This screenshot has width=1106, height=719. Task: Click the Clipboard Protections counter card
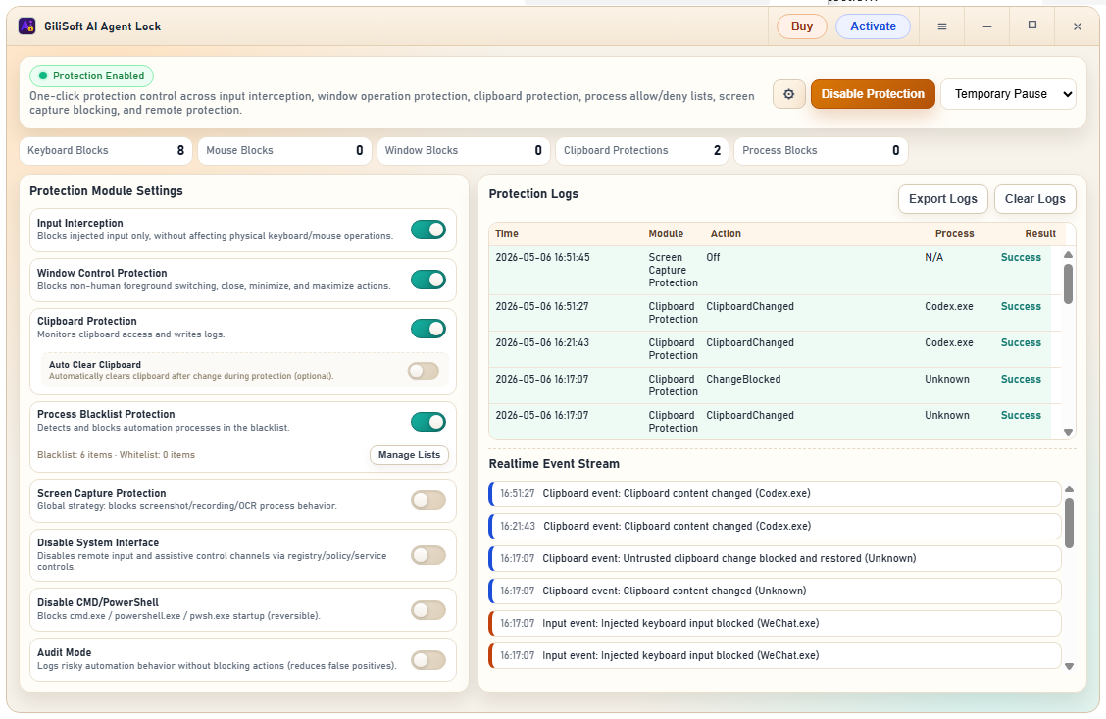tap(642, 150)
